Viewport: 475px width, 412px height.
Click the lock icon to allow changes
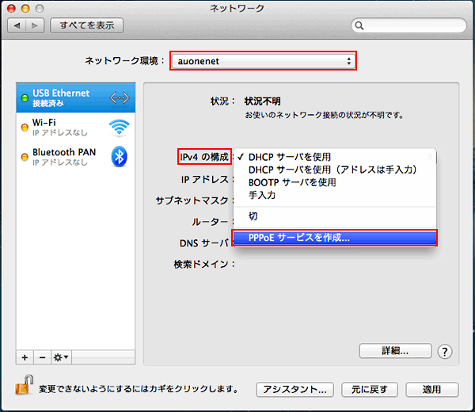coord(22,387)
